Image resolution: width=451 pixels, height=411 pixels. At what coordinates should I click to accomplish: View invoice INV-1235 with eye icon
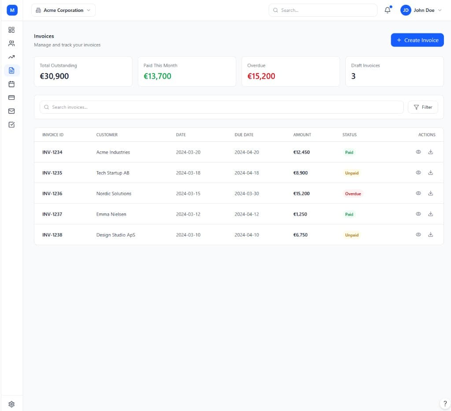pos(418,173)
